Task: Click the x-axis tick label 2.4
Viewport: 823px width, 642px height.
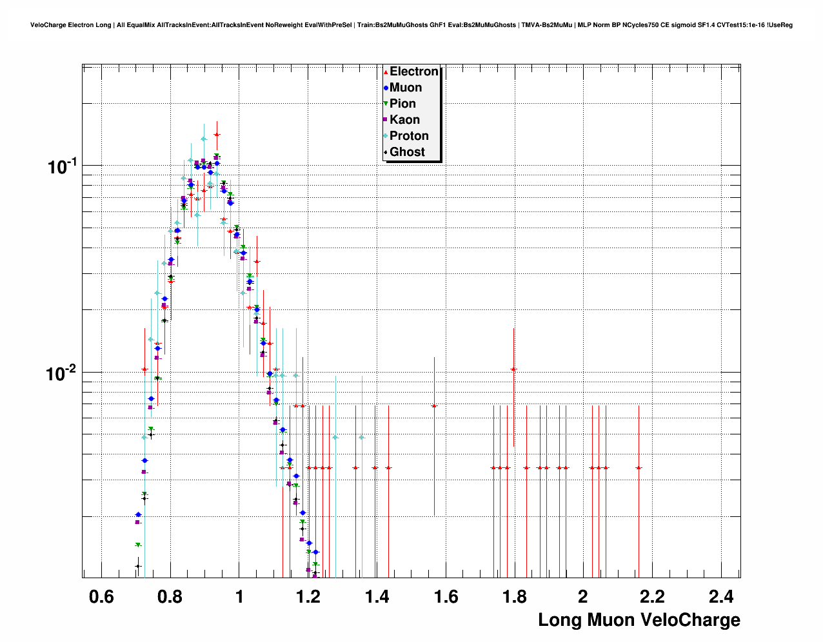Action: (721, 596)
